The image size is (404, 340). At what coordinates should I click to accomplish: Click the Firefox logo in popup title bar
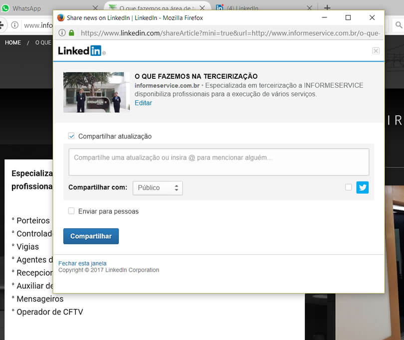(61, 18)
